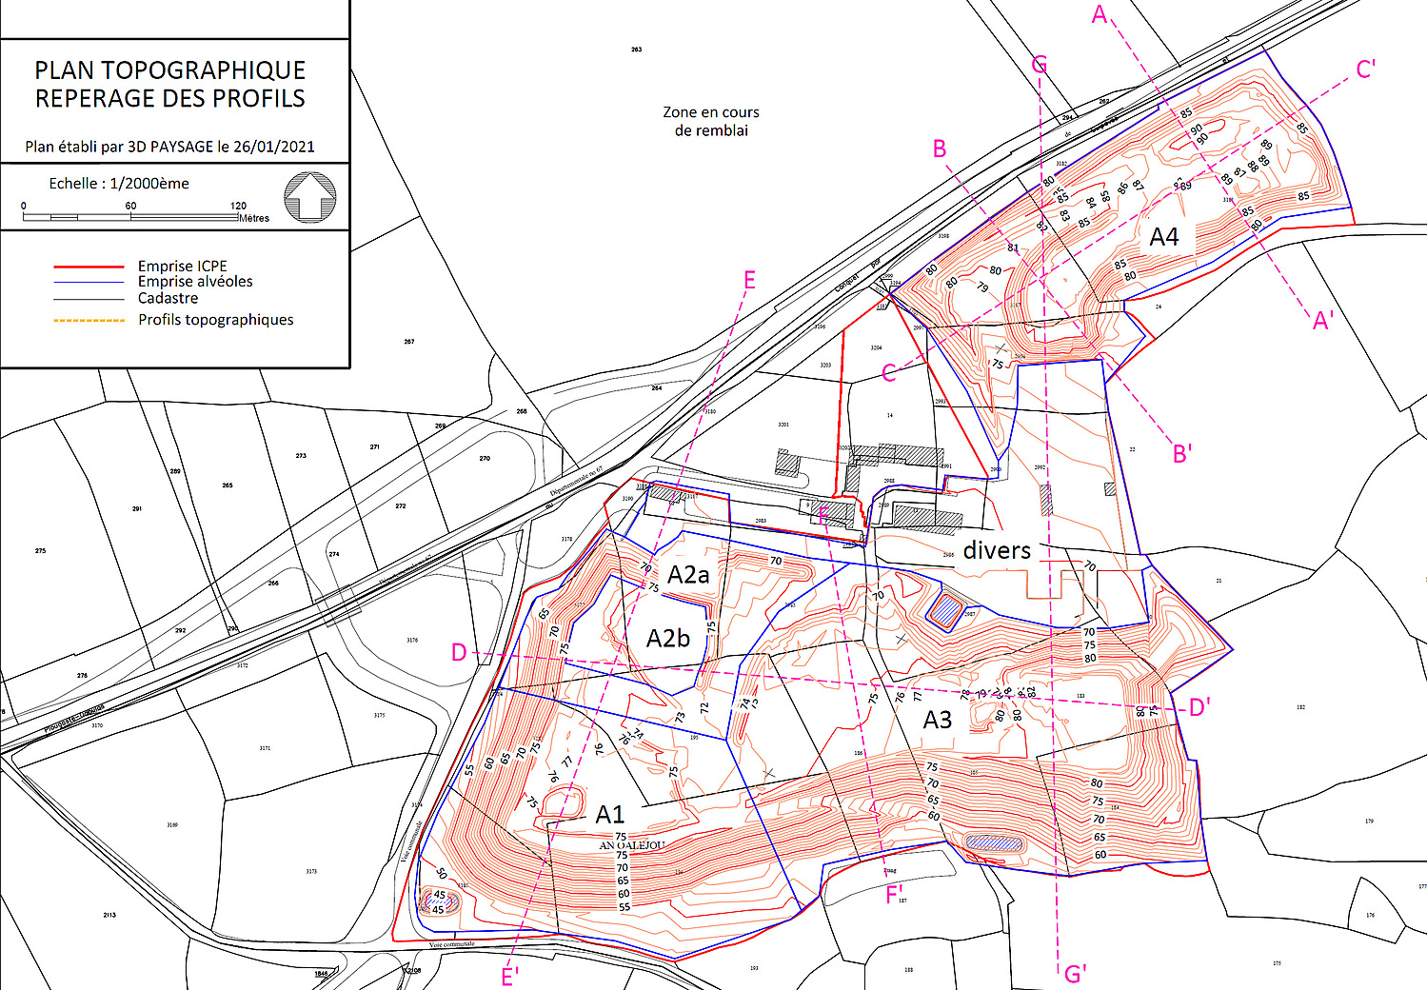Click the north arrow compass symbol

310,197
